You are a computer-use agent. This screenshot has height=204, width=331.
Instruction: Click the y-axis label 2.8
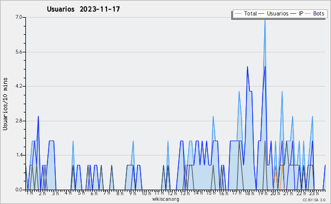click(19, 121)
